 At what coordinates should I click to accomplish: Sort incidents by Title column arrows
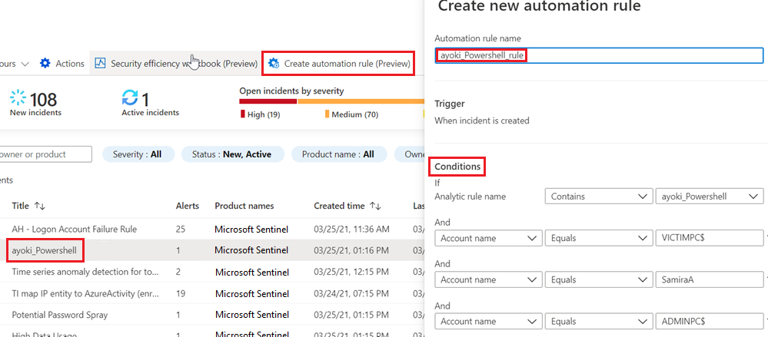coord(40,206)
